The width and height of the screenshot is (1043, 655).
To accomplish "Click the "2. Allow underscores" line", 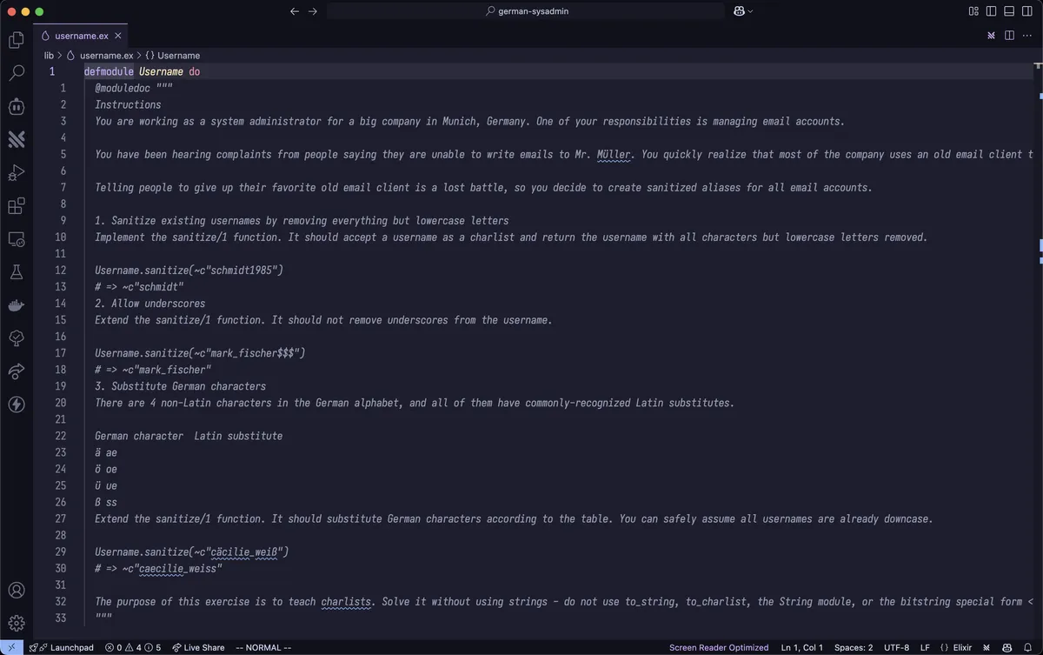I will click(x=150, y=303).
